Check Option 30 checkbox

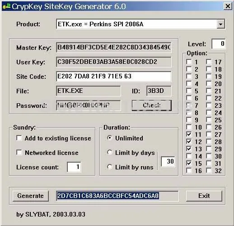pos(209,156)
